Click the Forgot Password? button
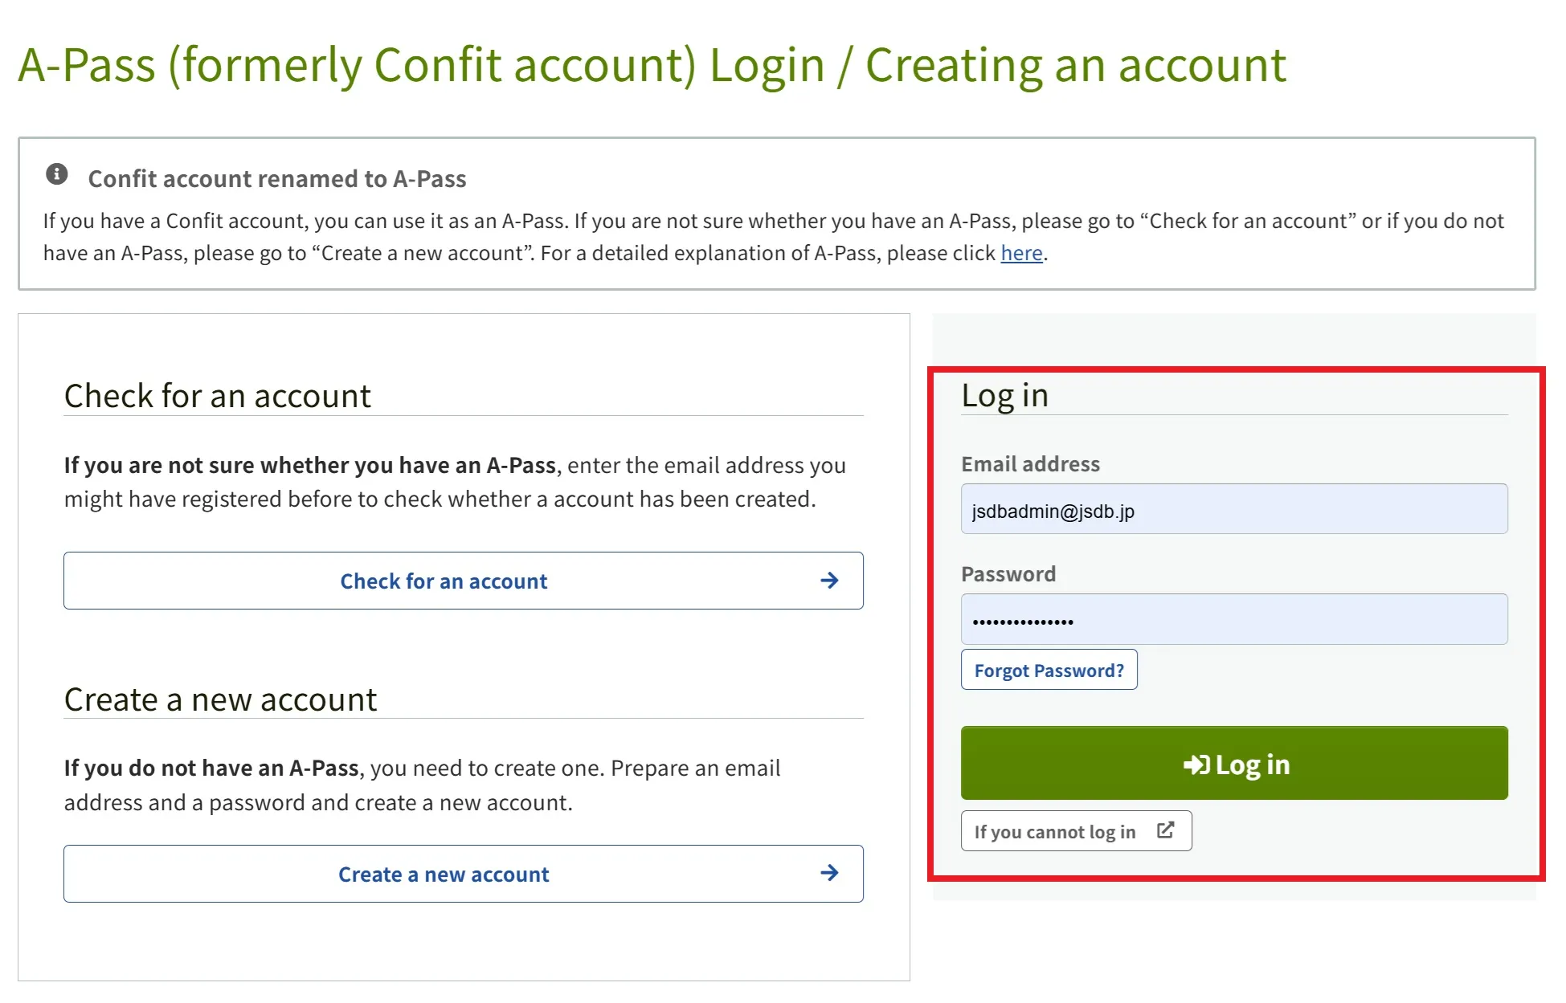This screenshot has height=1003, width=1566. (1049, 670)
